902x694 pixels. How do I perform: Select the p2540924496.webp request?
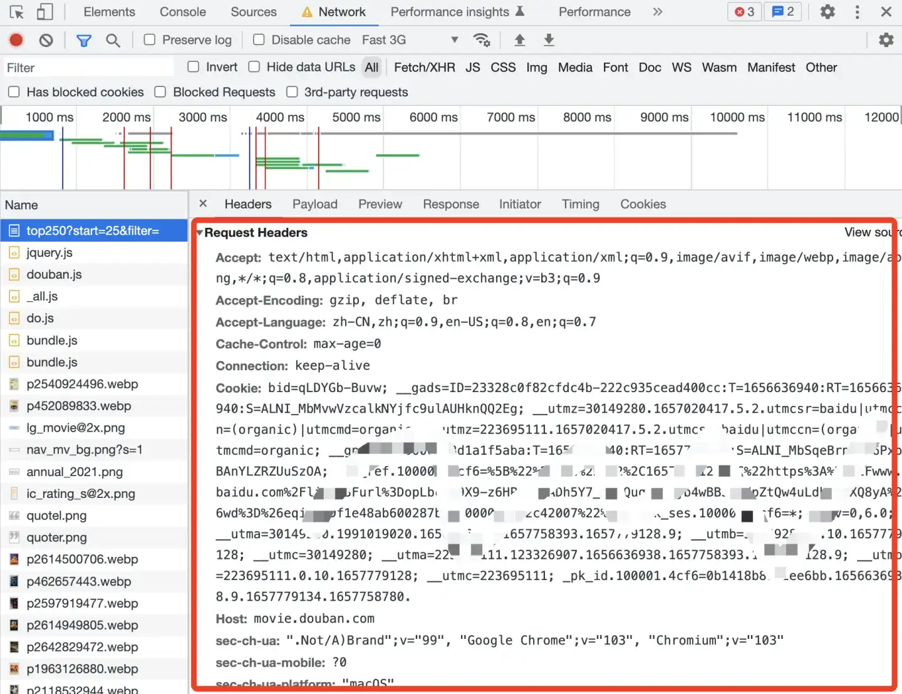pos(94,384)
